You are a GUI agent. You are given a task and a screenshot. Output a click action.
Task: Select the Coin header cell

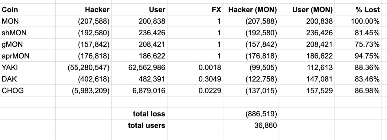[x=28, y=10]
